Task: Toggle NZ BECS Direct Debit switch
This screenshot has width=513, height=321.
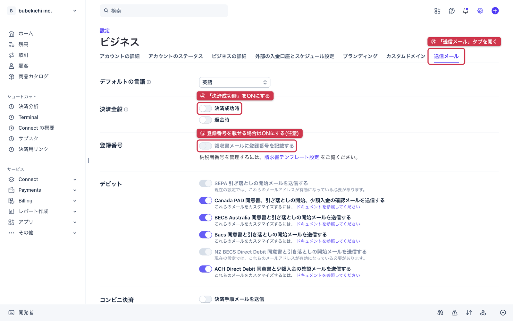Action: point(205,252)
